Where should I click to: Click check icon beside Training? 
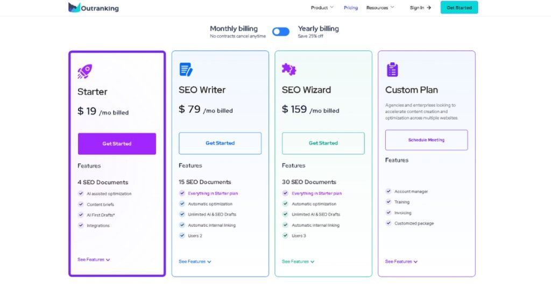pos(388,201)
